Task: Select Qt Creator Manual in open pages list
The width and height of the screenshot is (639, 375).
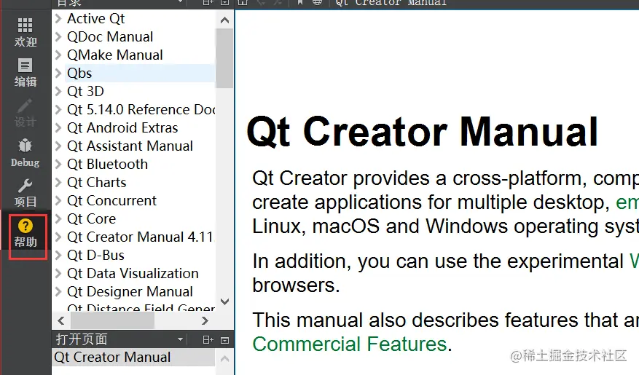Action: 133,357
